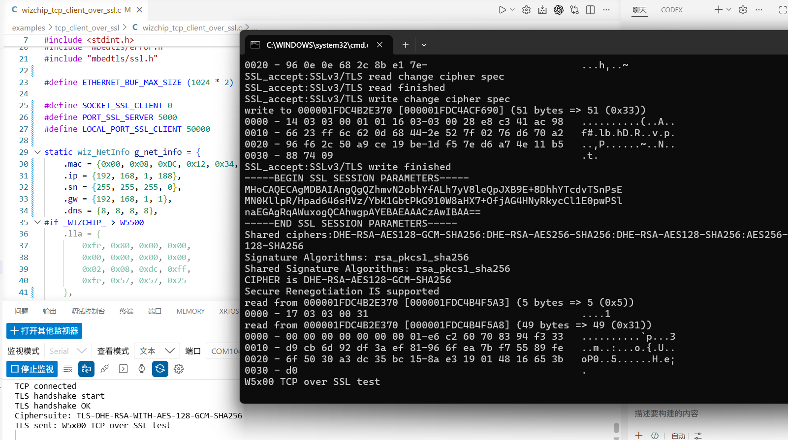Open chat tuning sliders icon
The image size is (788, 440).
point(698,436)
